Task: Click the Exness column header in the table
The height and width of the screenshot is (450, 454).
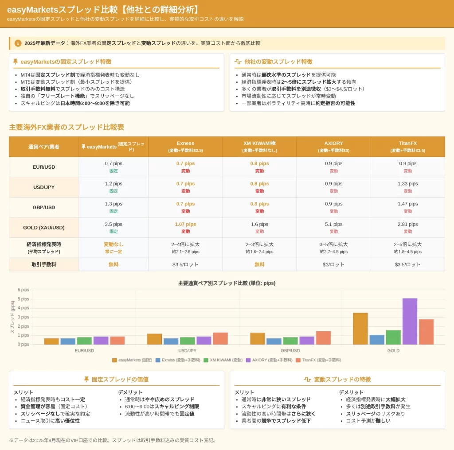Action: (186, 147)
